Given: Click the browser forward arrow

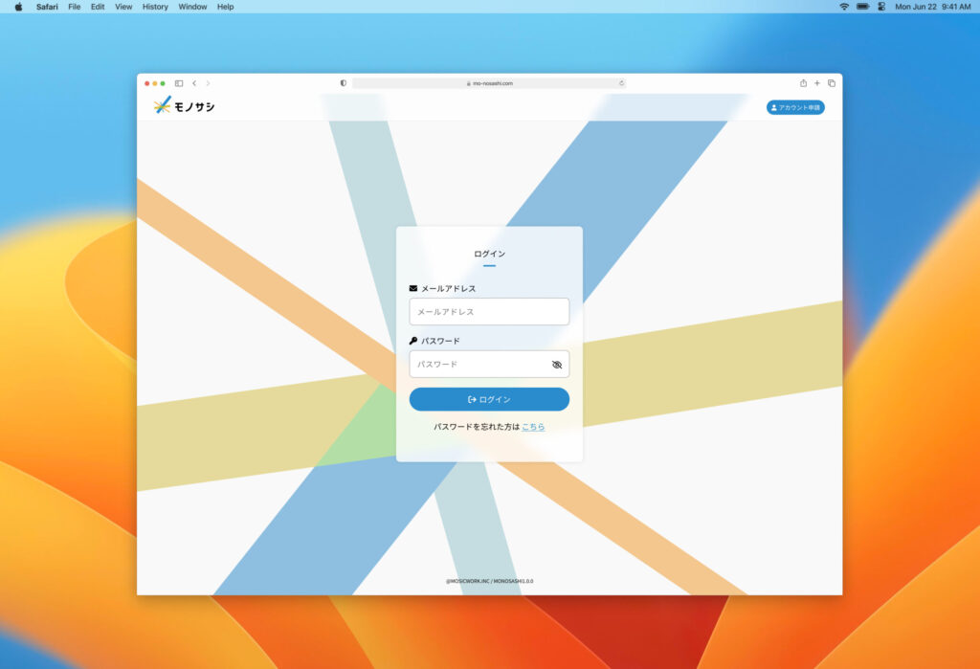Looking at the screenshot, I should click(x=208, y=83).
